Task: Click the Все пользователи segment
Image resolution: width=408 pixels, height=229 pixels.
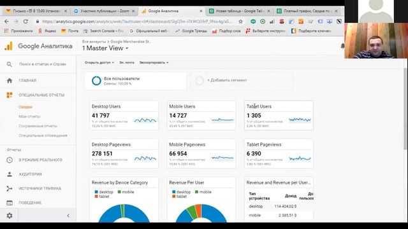Action: pos(136,81)
